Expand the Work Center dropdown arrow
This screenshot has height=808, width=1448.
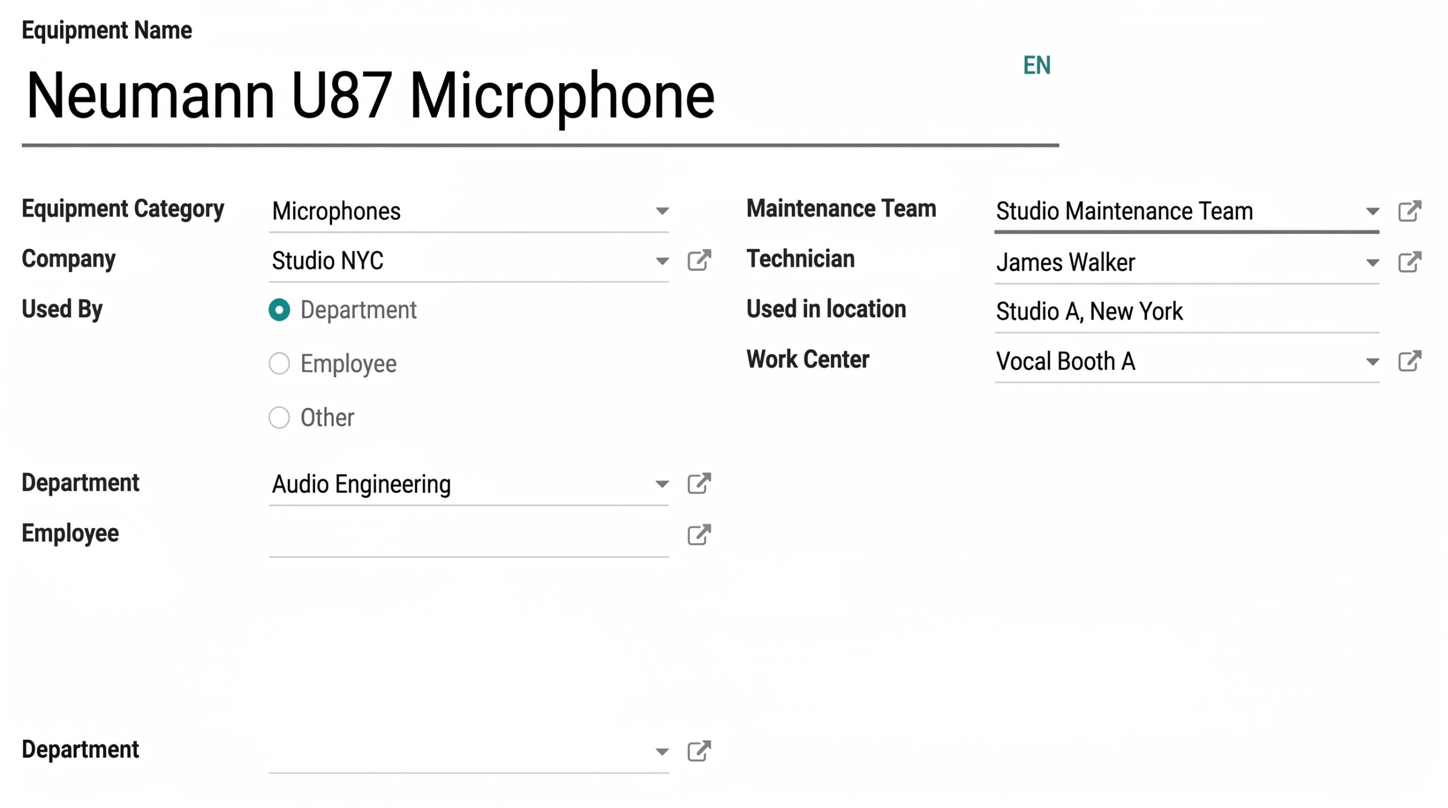[x=1372, y=362]
